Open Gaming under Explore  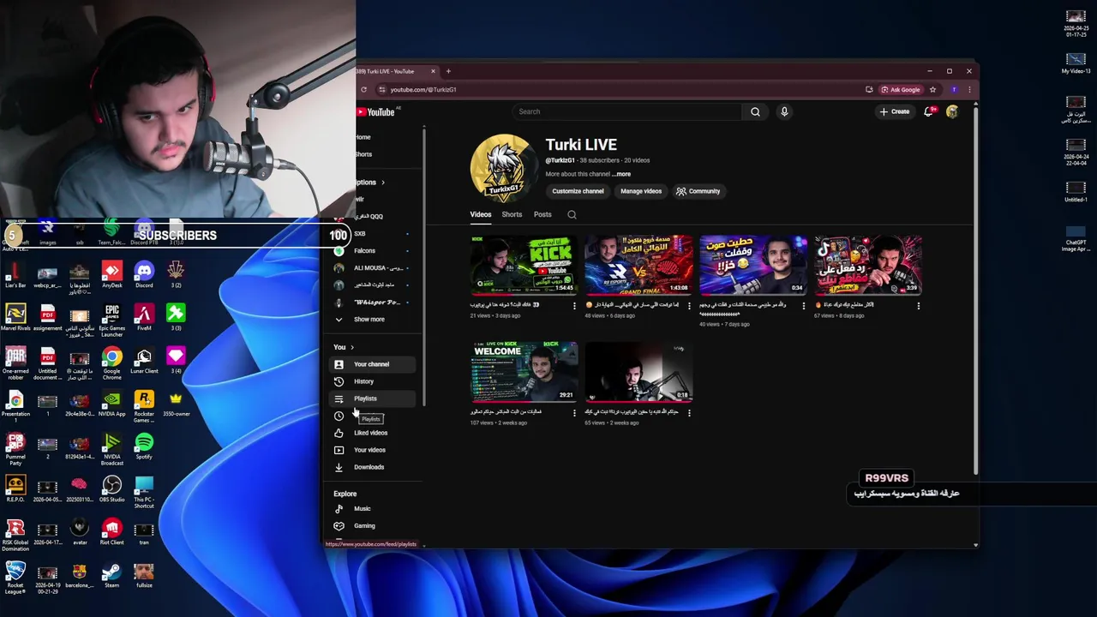pyautogui.click(x=374, y=525)
